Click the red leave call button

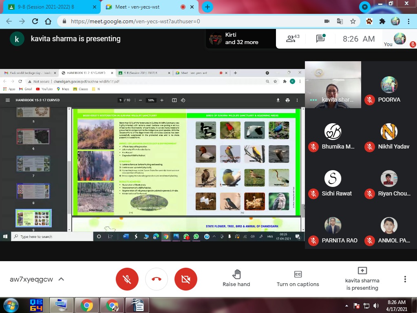click(157, 279)
